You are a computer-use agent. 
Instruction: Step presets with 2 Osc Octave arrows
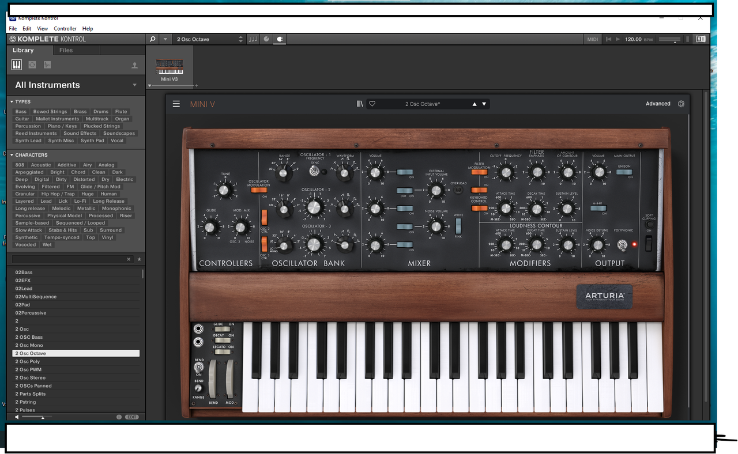point(241,39)
